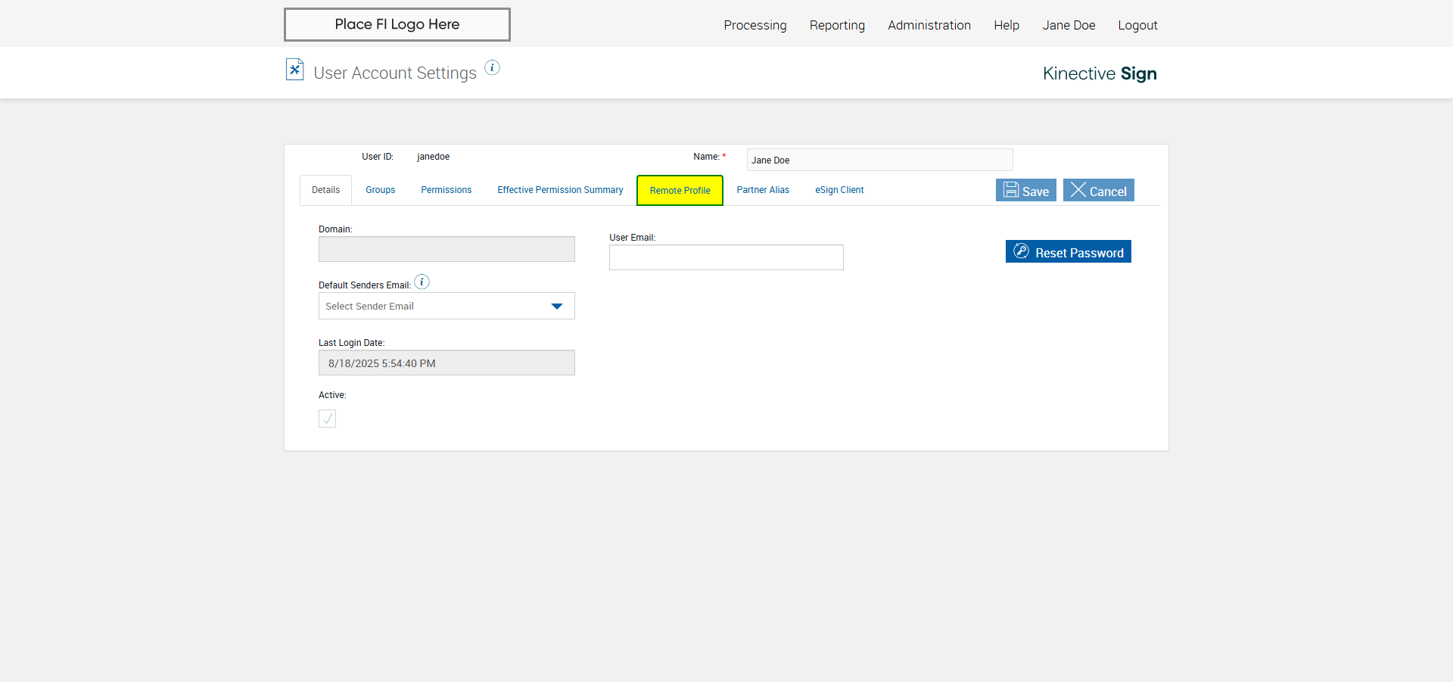Click info icon beside User Account Settings
Screen dimensions: 1453x682
492,68
